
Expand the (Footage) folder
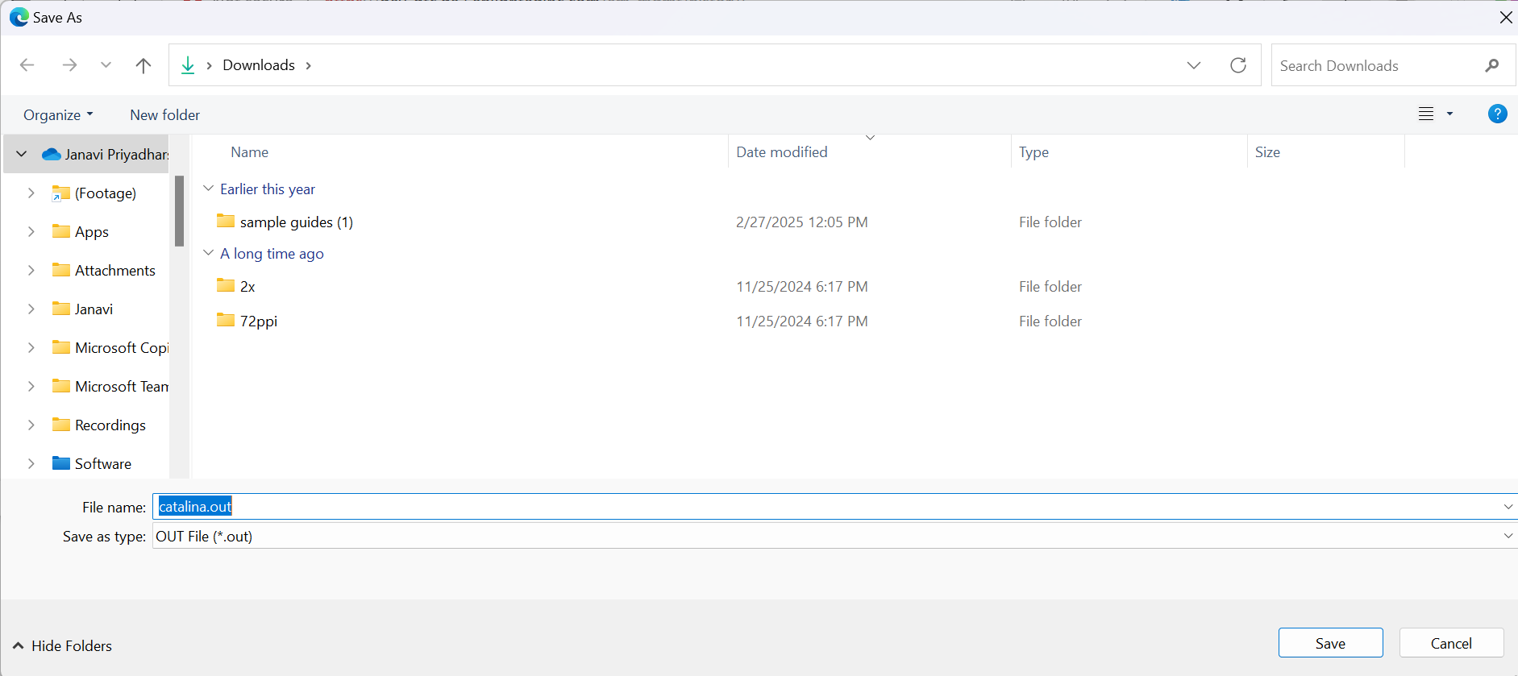click(31, 193)
